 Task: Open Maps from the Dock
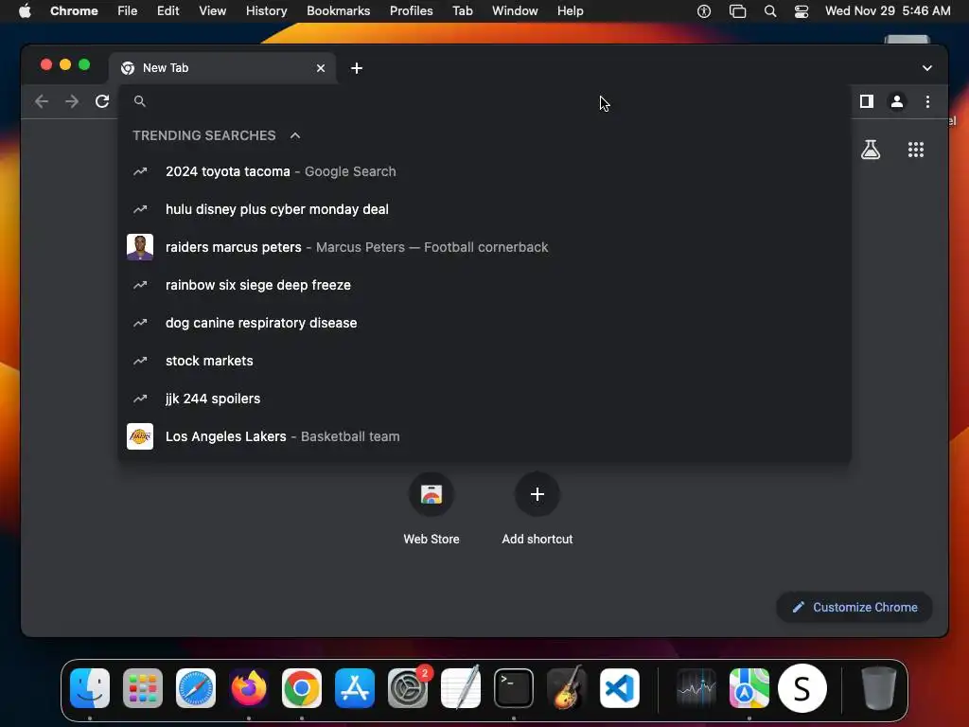tap(749, 688)
